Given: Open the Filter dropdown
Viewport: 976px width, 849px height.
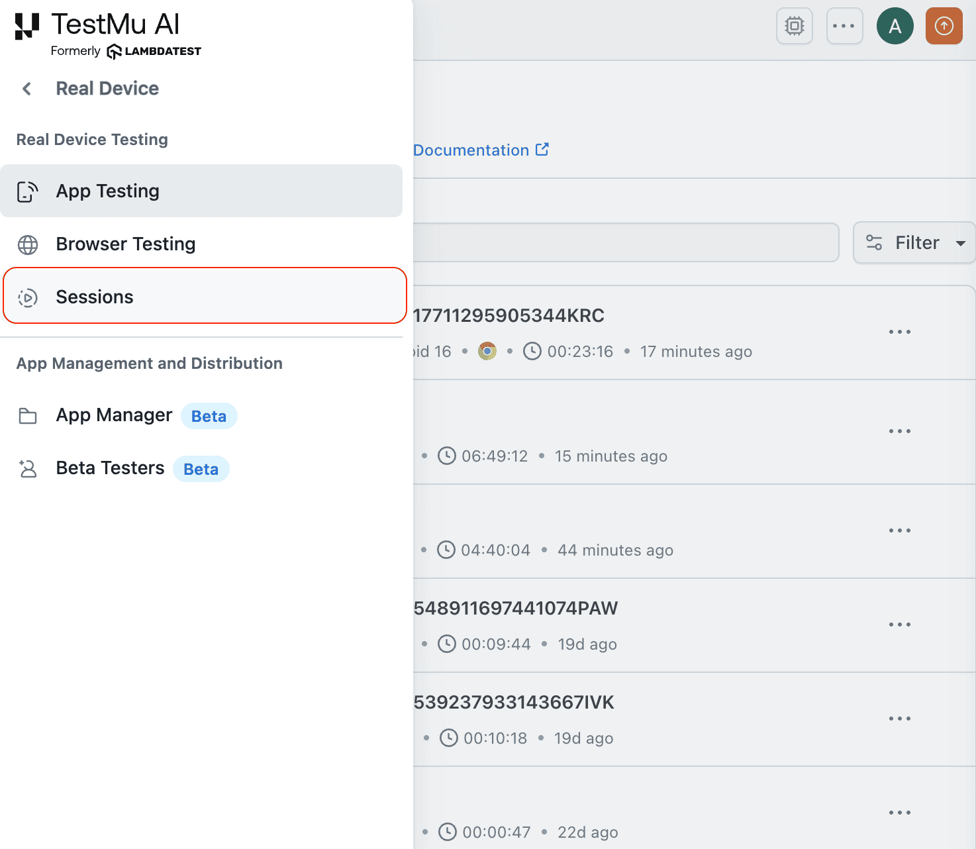Looking at the screenshot, I should [x=914, y=242].
